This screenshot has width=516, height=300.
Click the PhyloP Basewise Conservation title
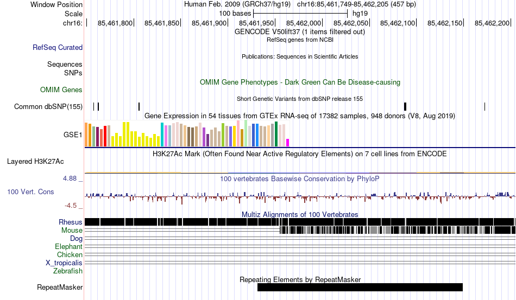tap(300, 178)
